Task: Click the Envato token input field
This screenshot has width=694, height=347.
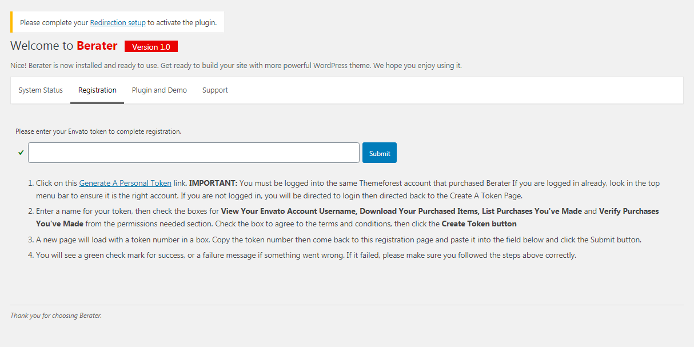Action: point(194,153)
